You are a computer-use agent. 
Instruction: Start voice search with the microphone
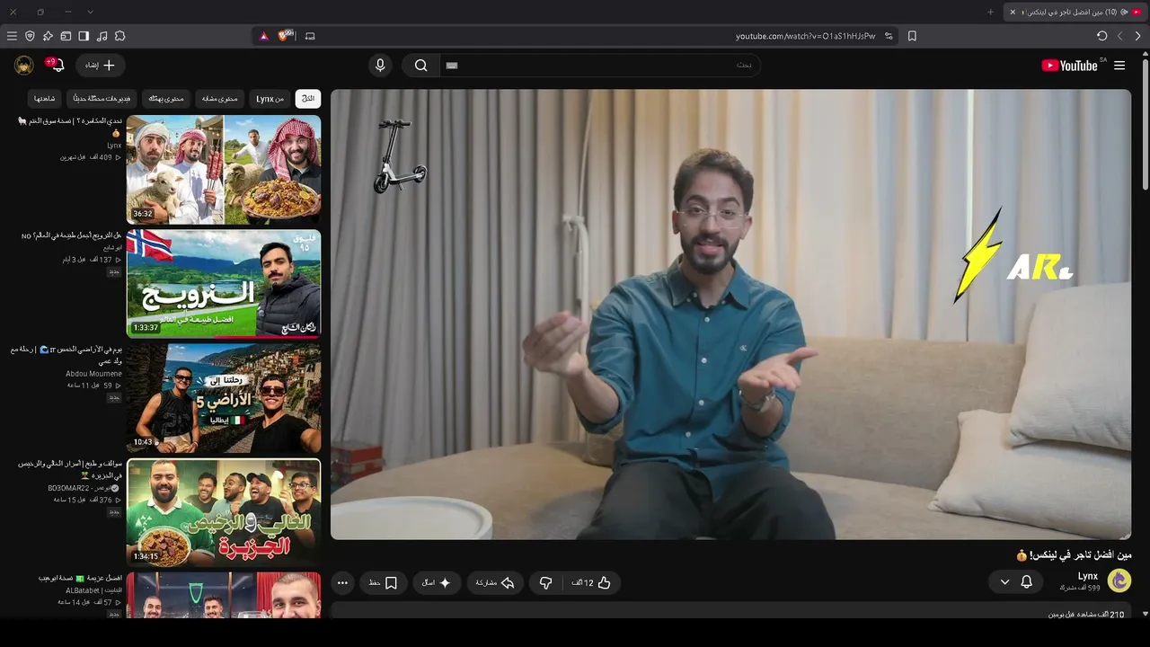pyautogui.click(x=380, y=66)
